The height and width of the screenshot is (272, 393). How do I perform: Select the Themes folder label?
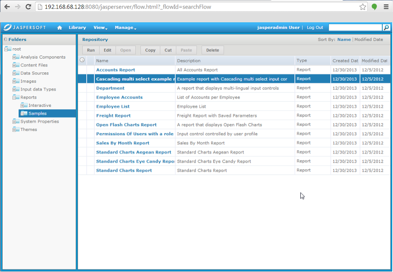pos(28,130)
